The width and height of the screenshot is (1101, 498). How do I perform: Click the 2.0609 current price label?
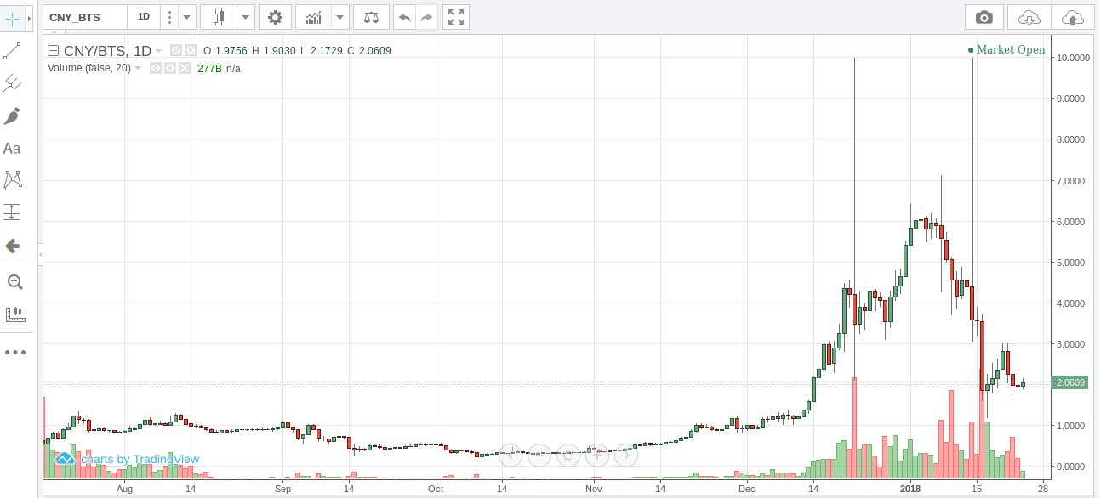(x=1071, y=382)
